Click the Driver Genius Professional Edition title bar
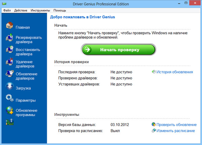The image size is (202, 145). 101,3
